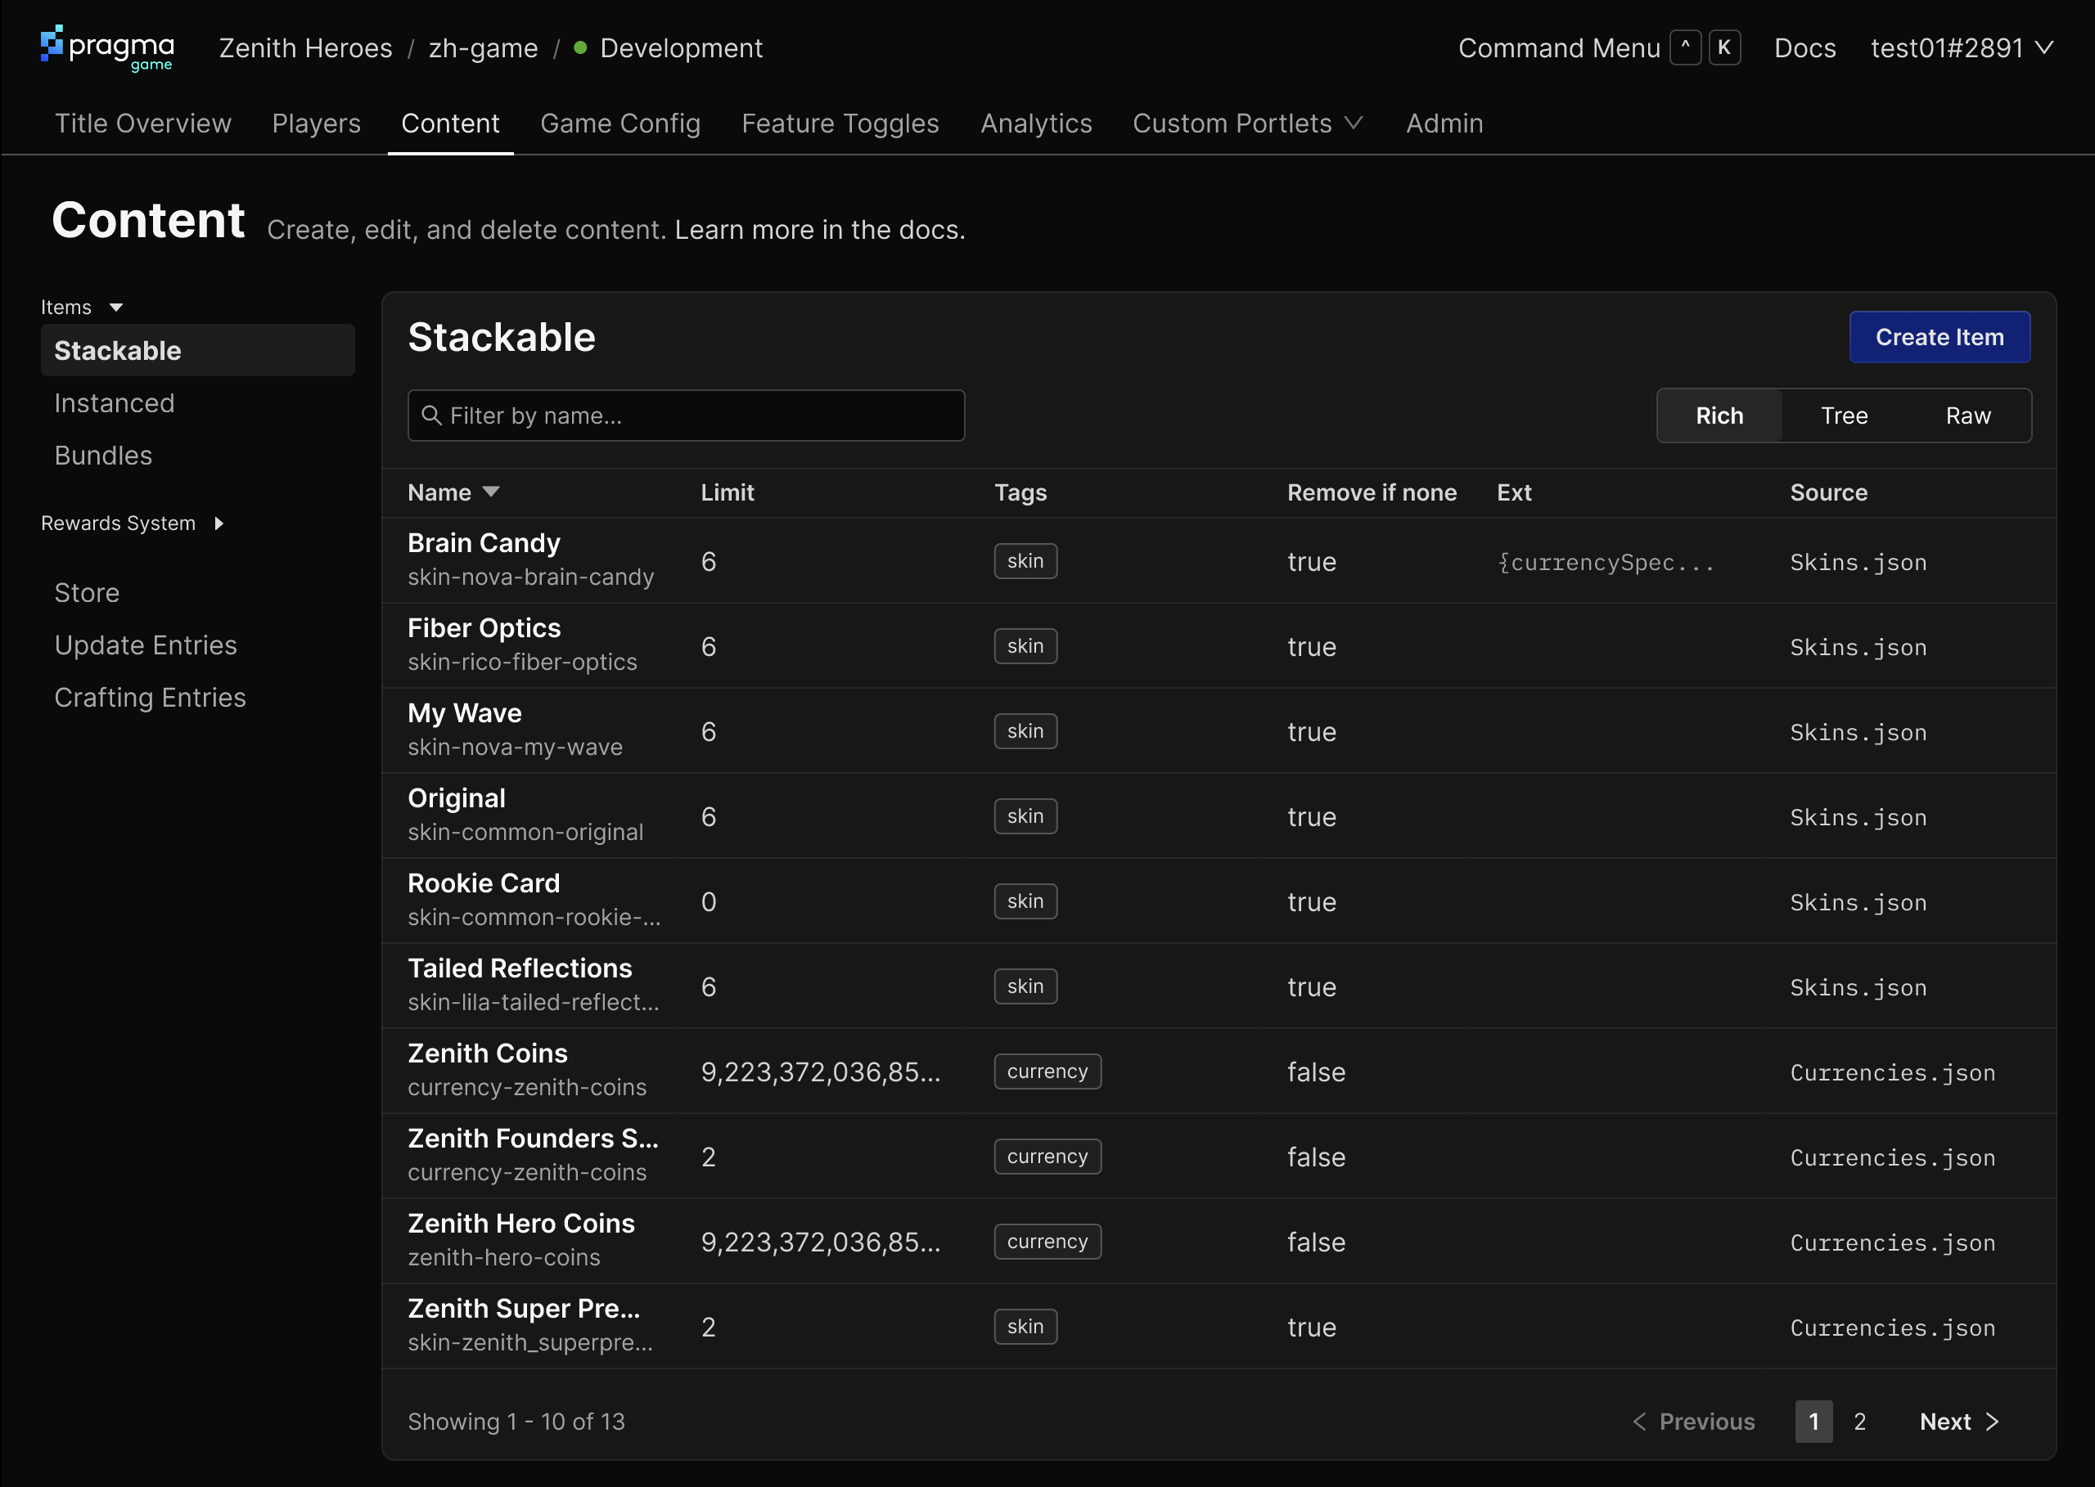Click the Filter by name input
This screenshot has width=2095, height=1487.
(686, 416)
